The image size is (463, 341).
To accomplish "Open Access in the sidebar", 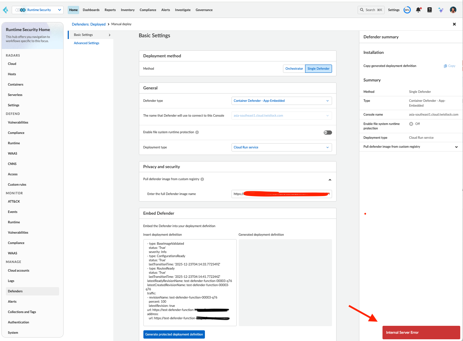I will tap(13, 174).
